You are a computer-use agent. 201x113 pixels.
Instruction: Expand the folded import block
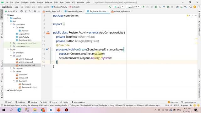click(x=52, y=24)
